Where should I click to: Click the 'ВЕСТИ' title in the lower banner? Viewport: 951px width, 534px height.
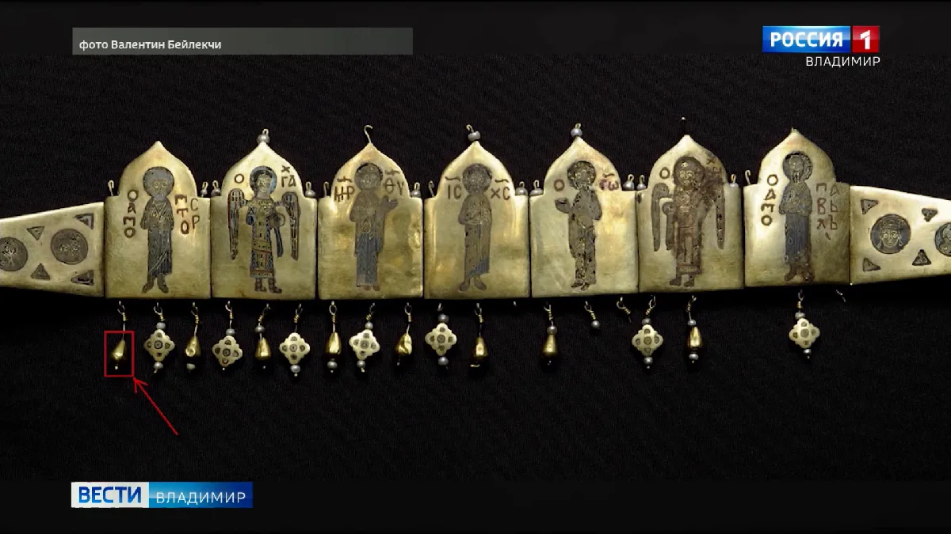[109, 496]
